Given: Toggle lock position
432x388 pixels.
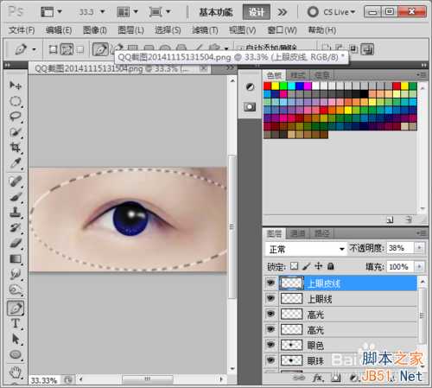Looking at the screenshot, I should (x=319, y=266).
